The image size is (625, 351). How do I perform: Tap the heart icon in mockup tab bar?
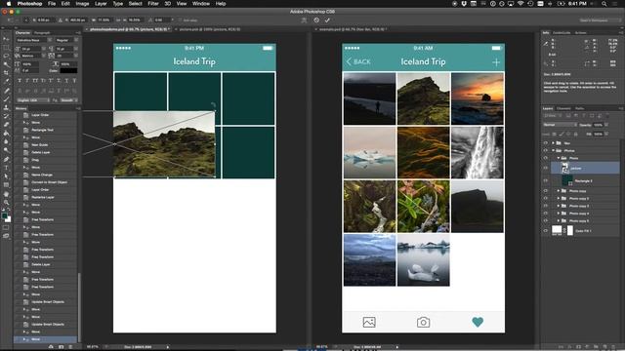(x=478, y=322)
